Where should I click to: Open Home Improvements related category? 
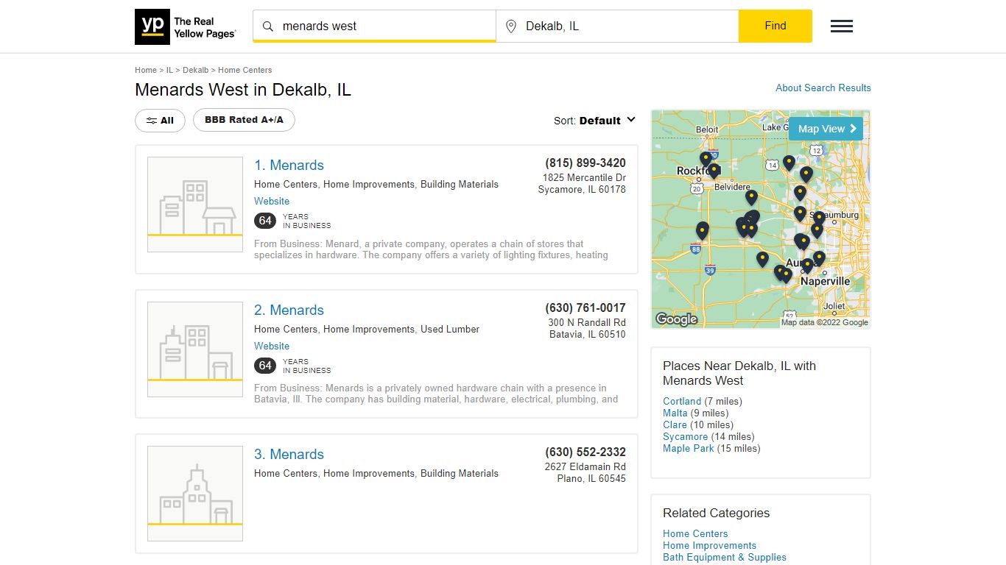click(709, 545)
